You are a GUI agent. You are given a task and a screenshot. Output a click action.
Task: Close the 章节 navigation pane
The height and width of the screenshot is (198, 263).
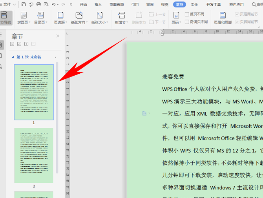[x=58, y=36]
